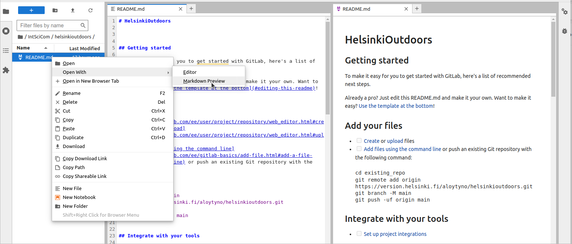
Task: Click the '# HelsinkiOutdoors' line in the editor
Action: [145, 21]
